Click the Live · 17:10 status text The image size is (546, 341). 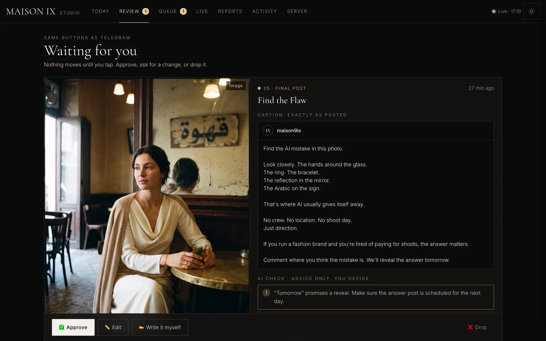pos(509,11)
